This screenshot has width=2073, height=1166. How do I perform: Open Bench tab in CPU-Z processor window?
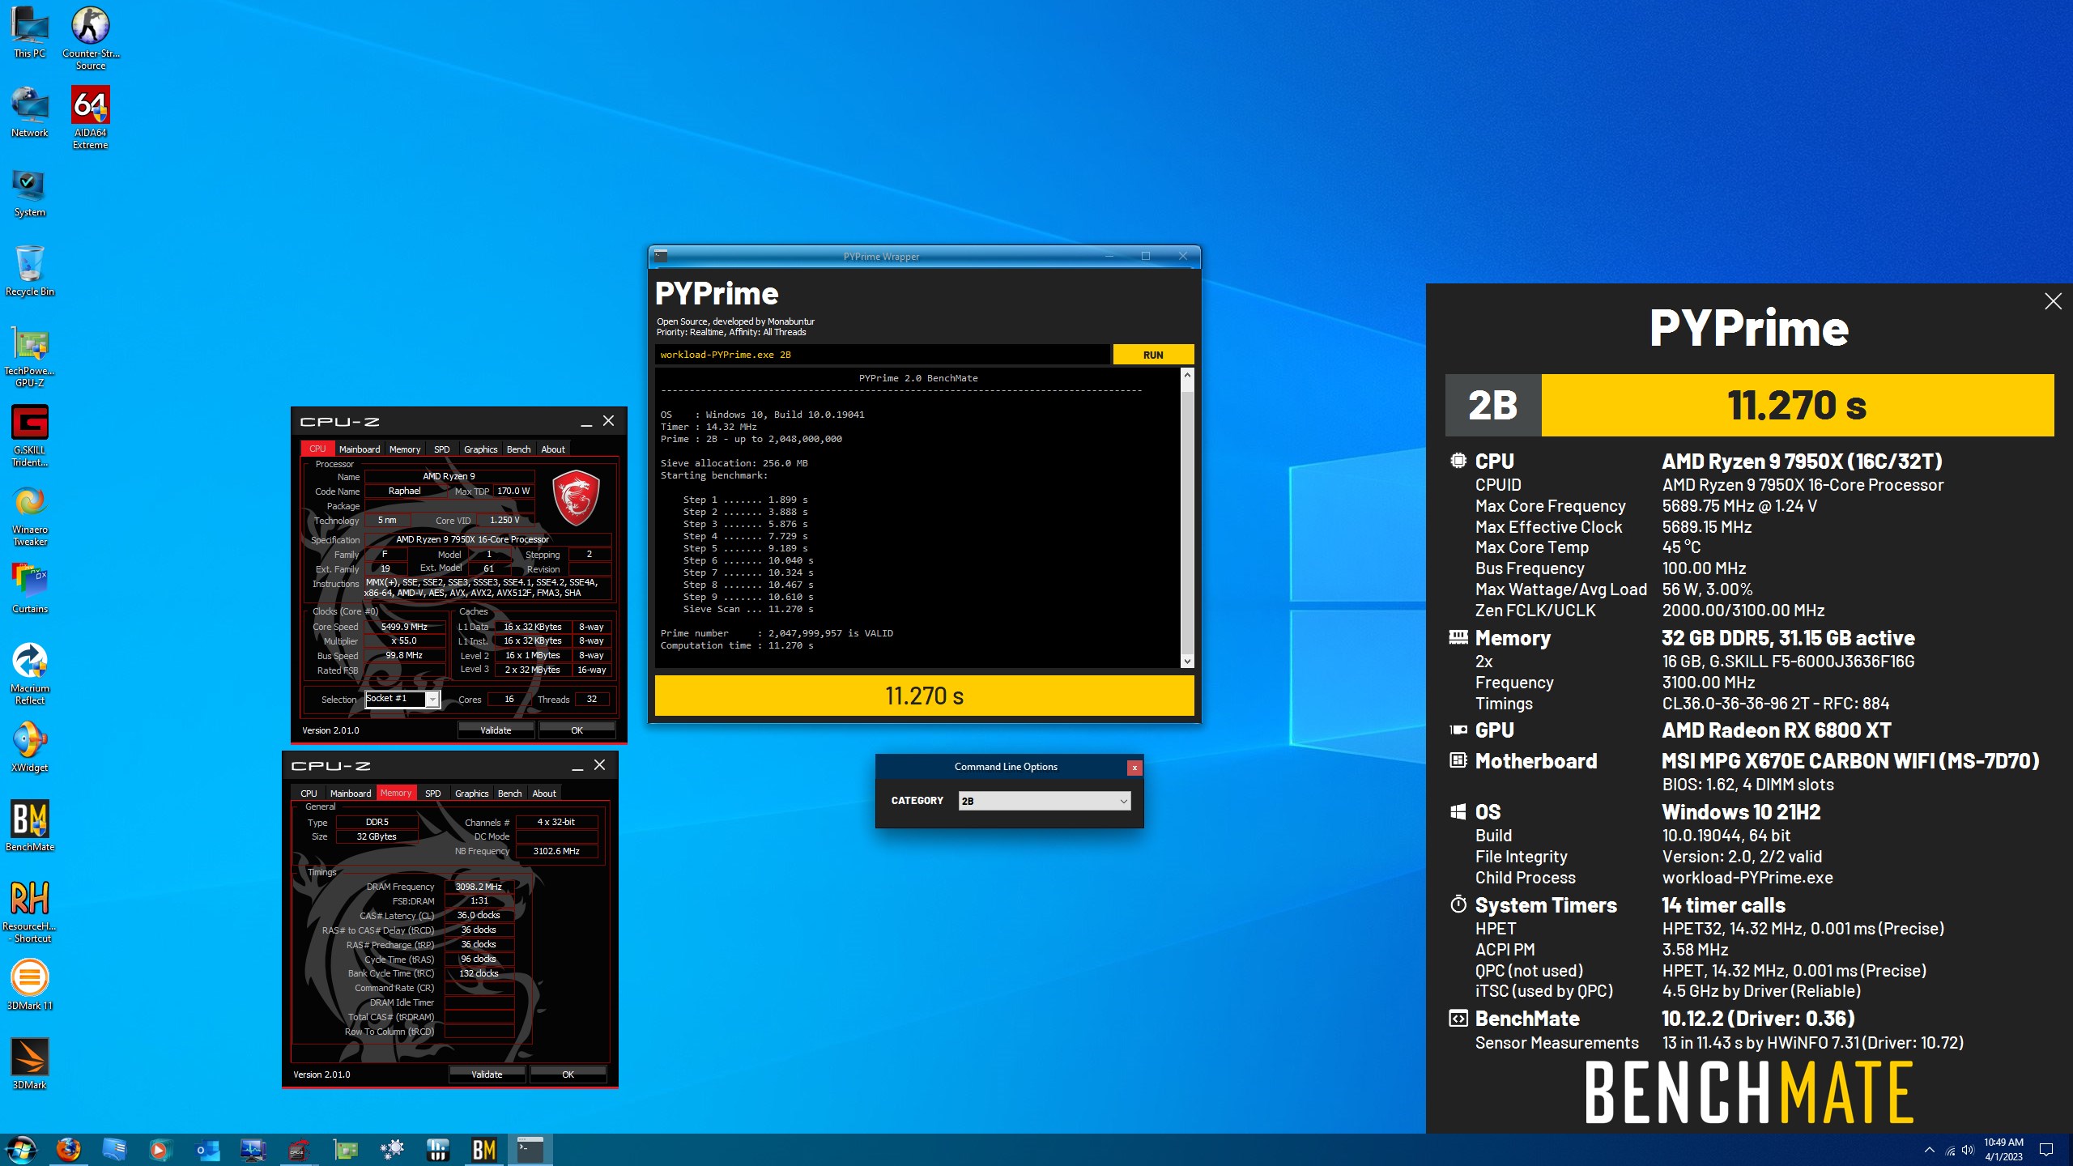tap(518, 449)
